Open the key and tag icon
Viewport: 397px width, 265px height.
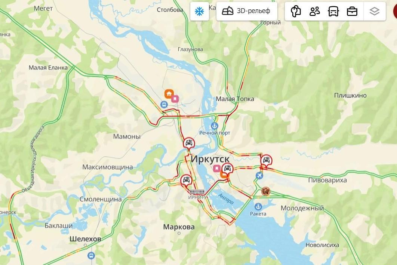(296, 11)
